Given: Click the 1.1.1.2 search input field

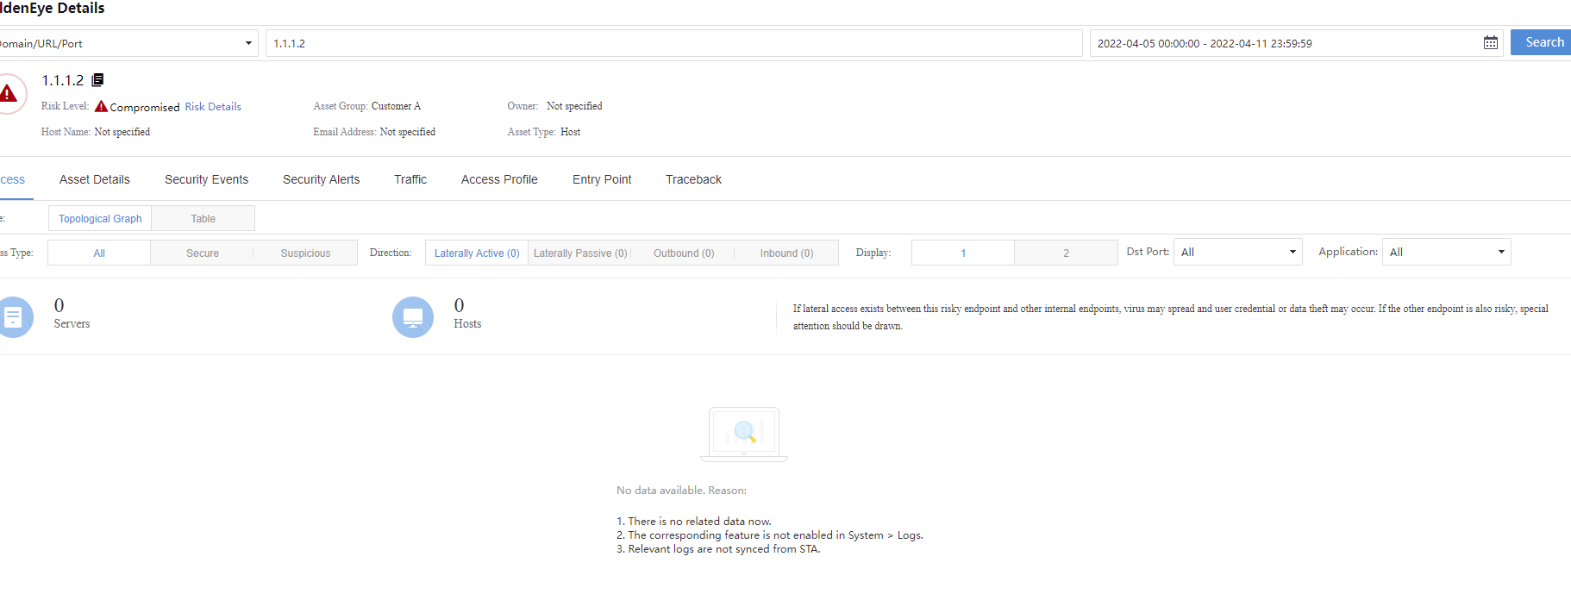Looking at the screenshot, I should coord(673,43).
